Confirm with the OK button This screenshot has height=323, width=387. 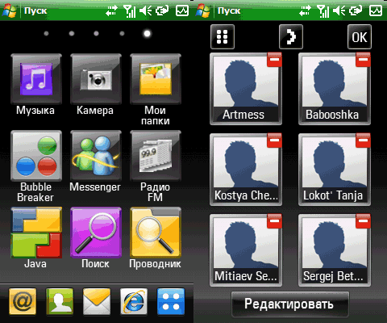(x=360, y=37)
